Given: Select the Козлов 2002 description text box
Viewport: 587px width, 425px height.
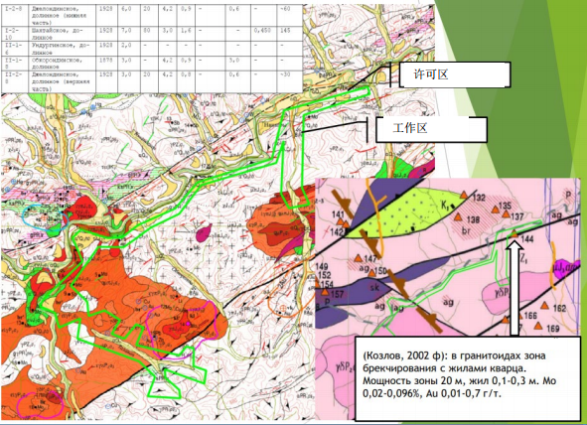Looking at the screenshot, I should 468,378.
